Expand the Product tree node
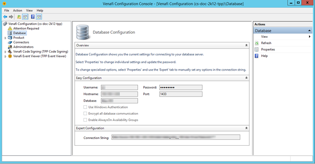 click(5, 38)
